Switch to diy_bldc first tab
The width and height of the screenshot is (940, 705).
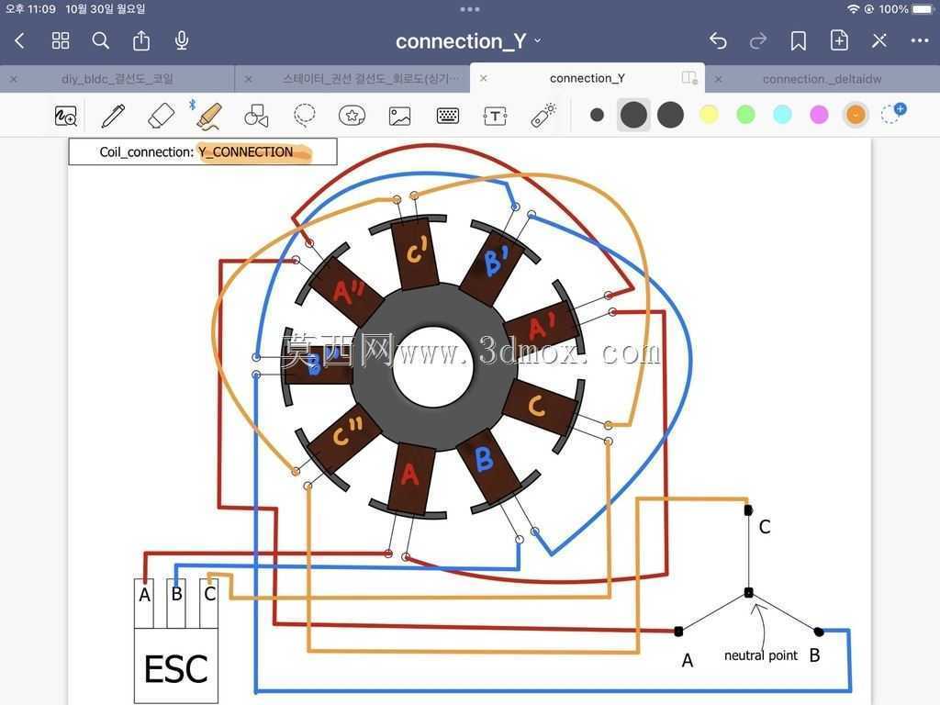tap(117, 79)
